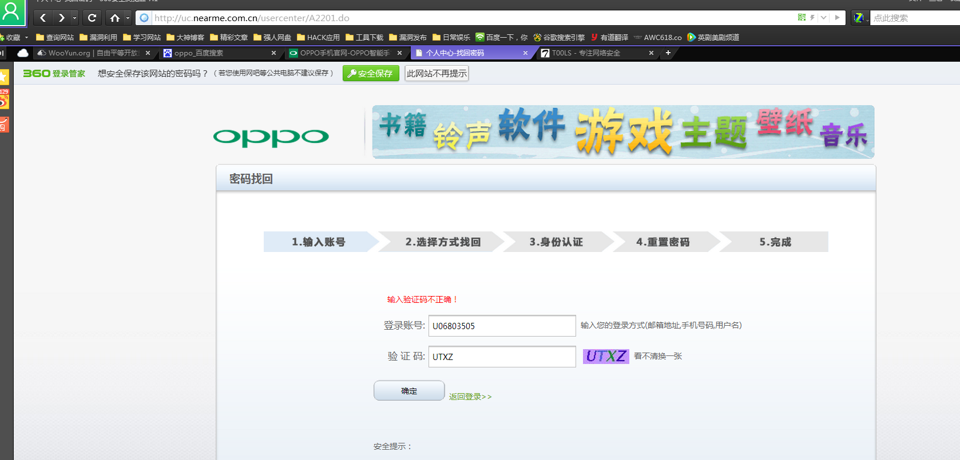Click the yellow star sidebar icon
The height and width of the screenshot is (460, 960).
(5, 77)
